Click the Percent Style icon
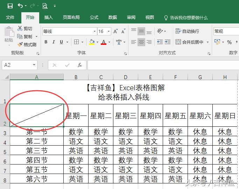Viewport: 239px width, 189px height. click(x=229, y=42)
